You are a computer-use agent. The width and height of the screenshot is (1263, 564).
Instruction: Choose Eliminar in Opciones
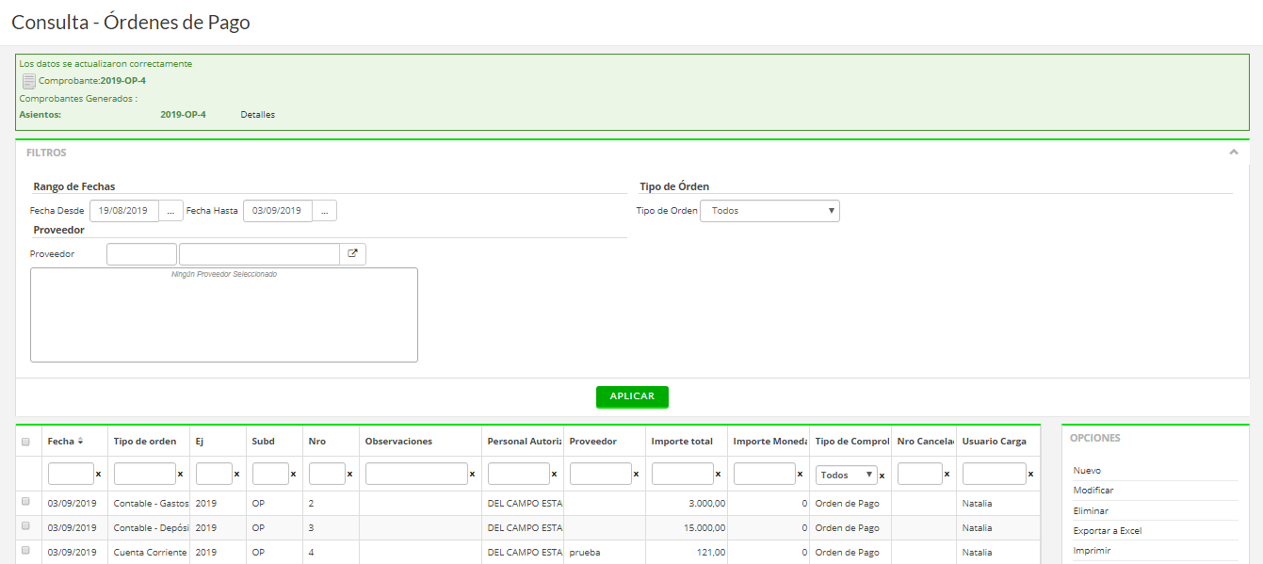click(x=1091, y=511)
